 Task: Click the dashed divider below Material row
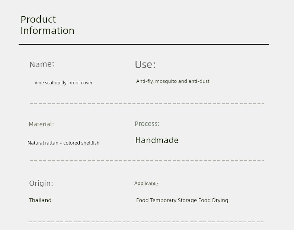point(147,161)
